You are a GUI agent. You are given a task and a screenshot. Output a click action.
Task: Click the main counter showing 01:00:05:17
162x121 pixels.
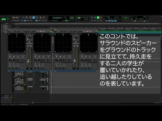(x=57, y=18)
